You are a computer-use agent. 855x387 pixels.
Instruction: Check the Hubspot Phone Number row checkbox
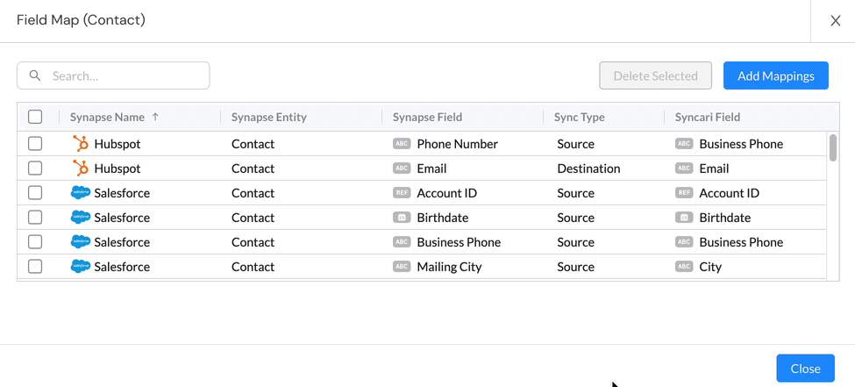(x=35, y=144)
